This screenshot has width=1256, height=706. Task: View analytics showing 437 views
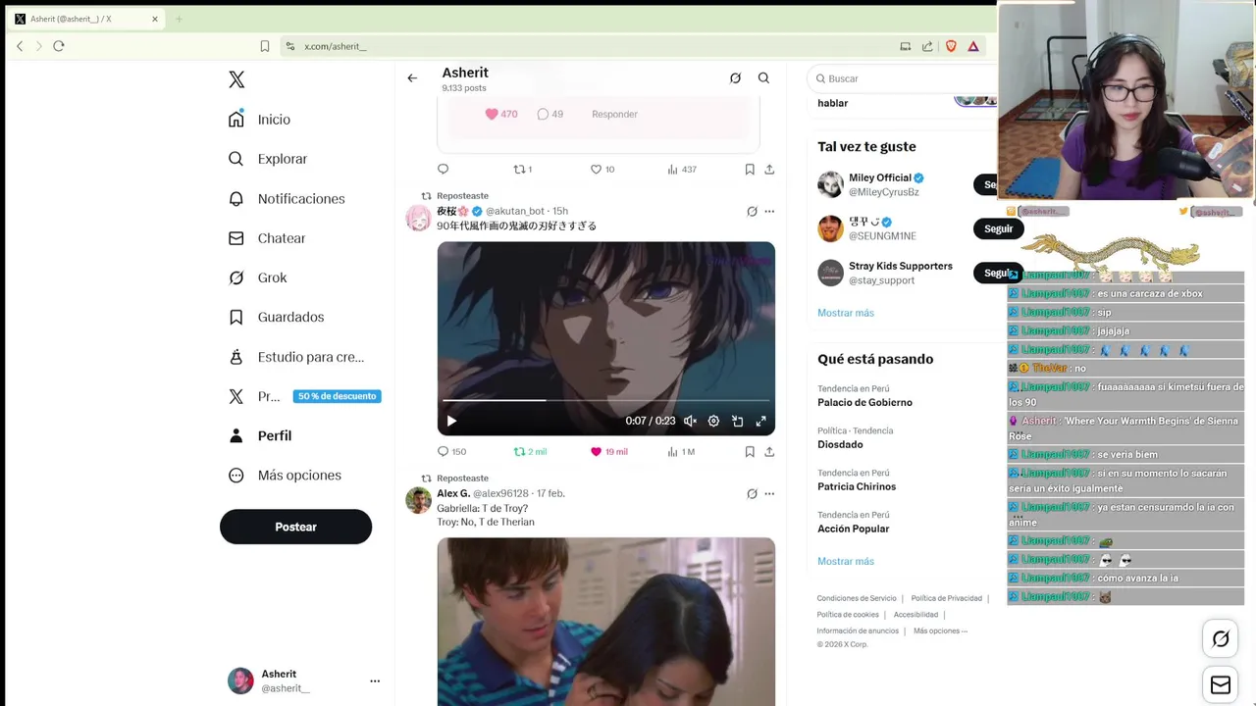[x=681, y=169]
